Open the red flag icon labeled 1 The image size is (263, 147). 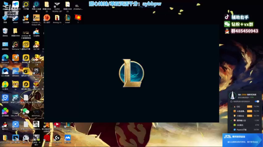tap(78, 18)
